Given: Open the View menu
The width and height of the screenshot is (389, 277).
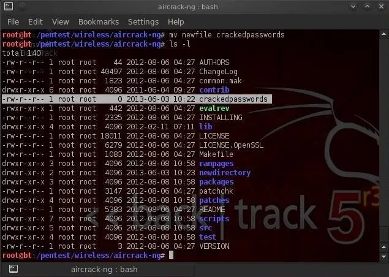Looking at the screenshot, I should [60, 22].
